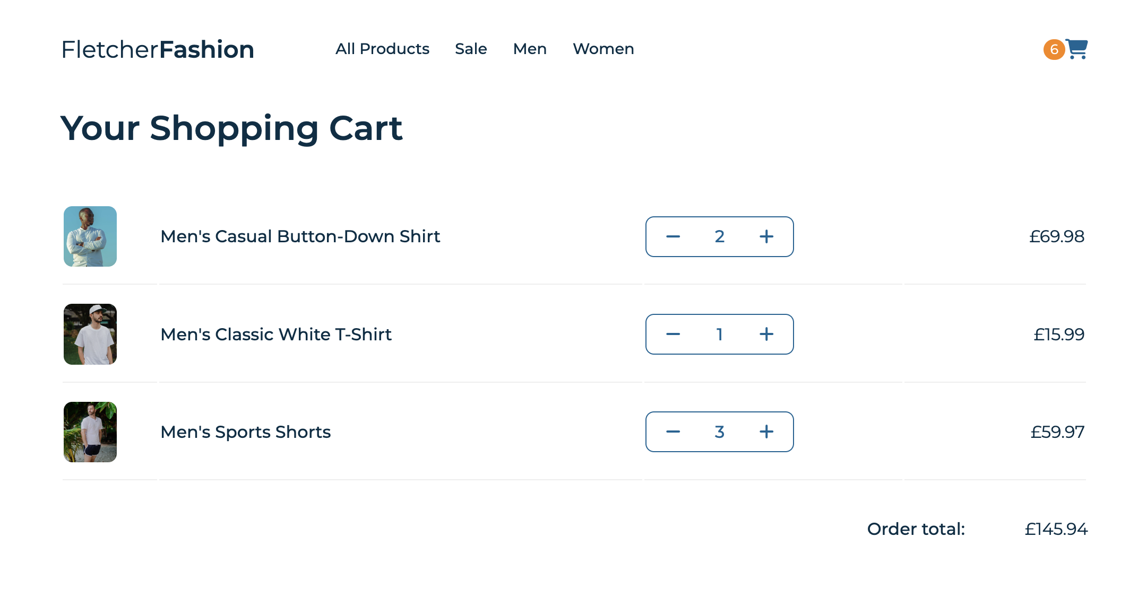Viewport: 1138px width, 616px height.
Task: Click the Men's Sports Shorts thumbnail
Action: pos(90,432)
